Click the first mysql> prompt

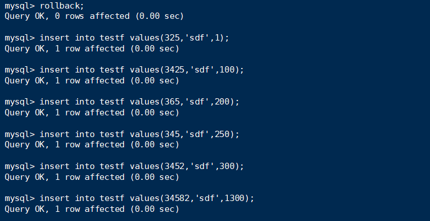click(x=20, y=6)
